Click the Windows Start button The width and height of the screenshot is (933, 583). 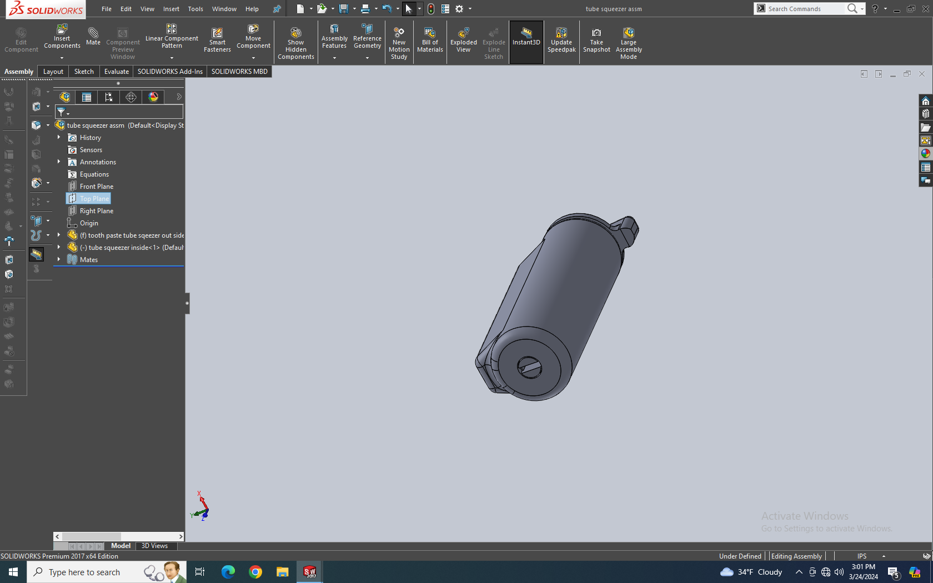point(13,572)
